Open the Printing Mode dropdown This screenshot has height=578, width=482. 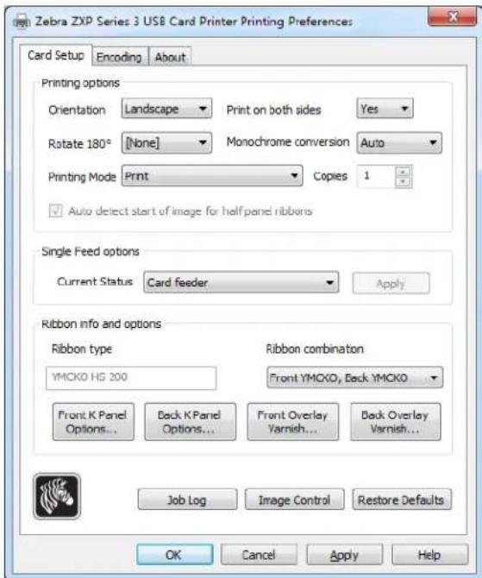[x=212, y=176]
